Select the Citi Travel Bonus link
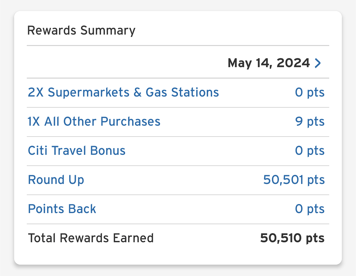Viewport: 356px width, 276px height. [x=76, y=151]
